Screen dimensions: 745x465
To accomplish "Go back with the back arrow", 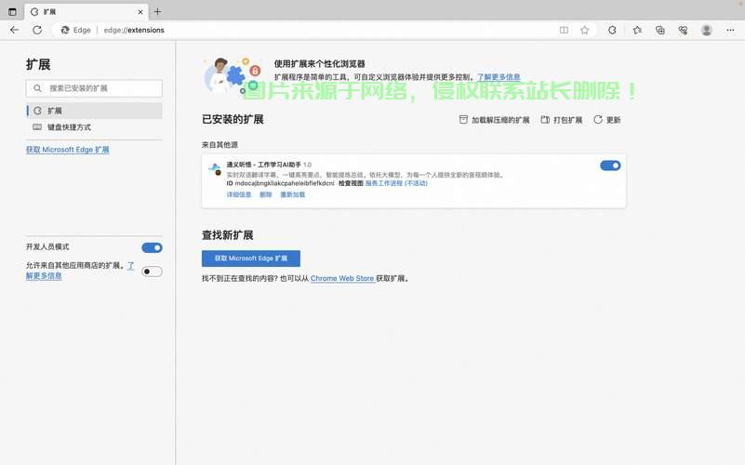I will click(14, 30).
